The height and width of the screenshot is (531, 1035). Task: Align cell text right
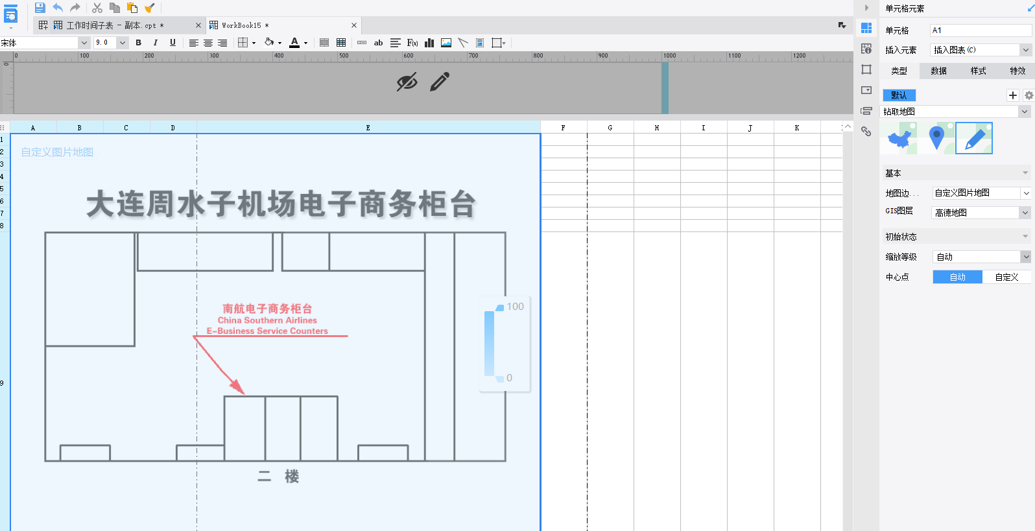pos(222,43)
